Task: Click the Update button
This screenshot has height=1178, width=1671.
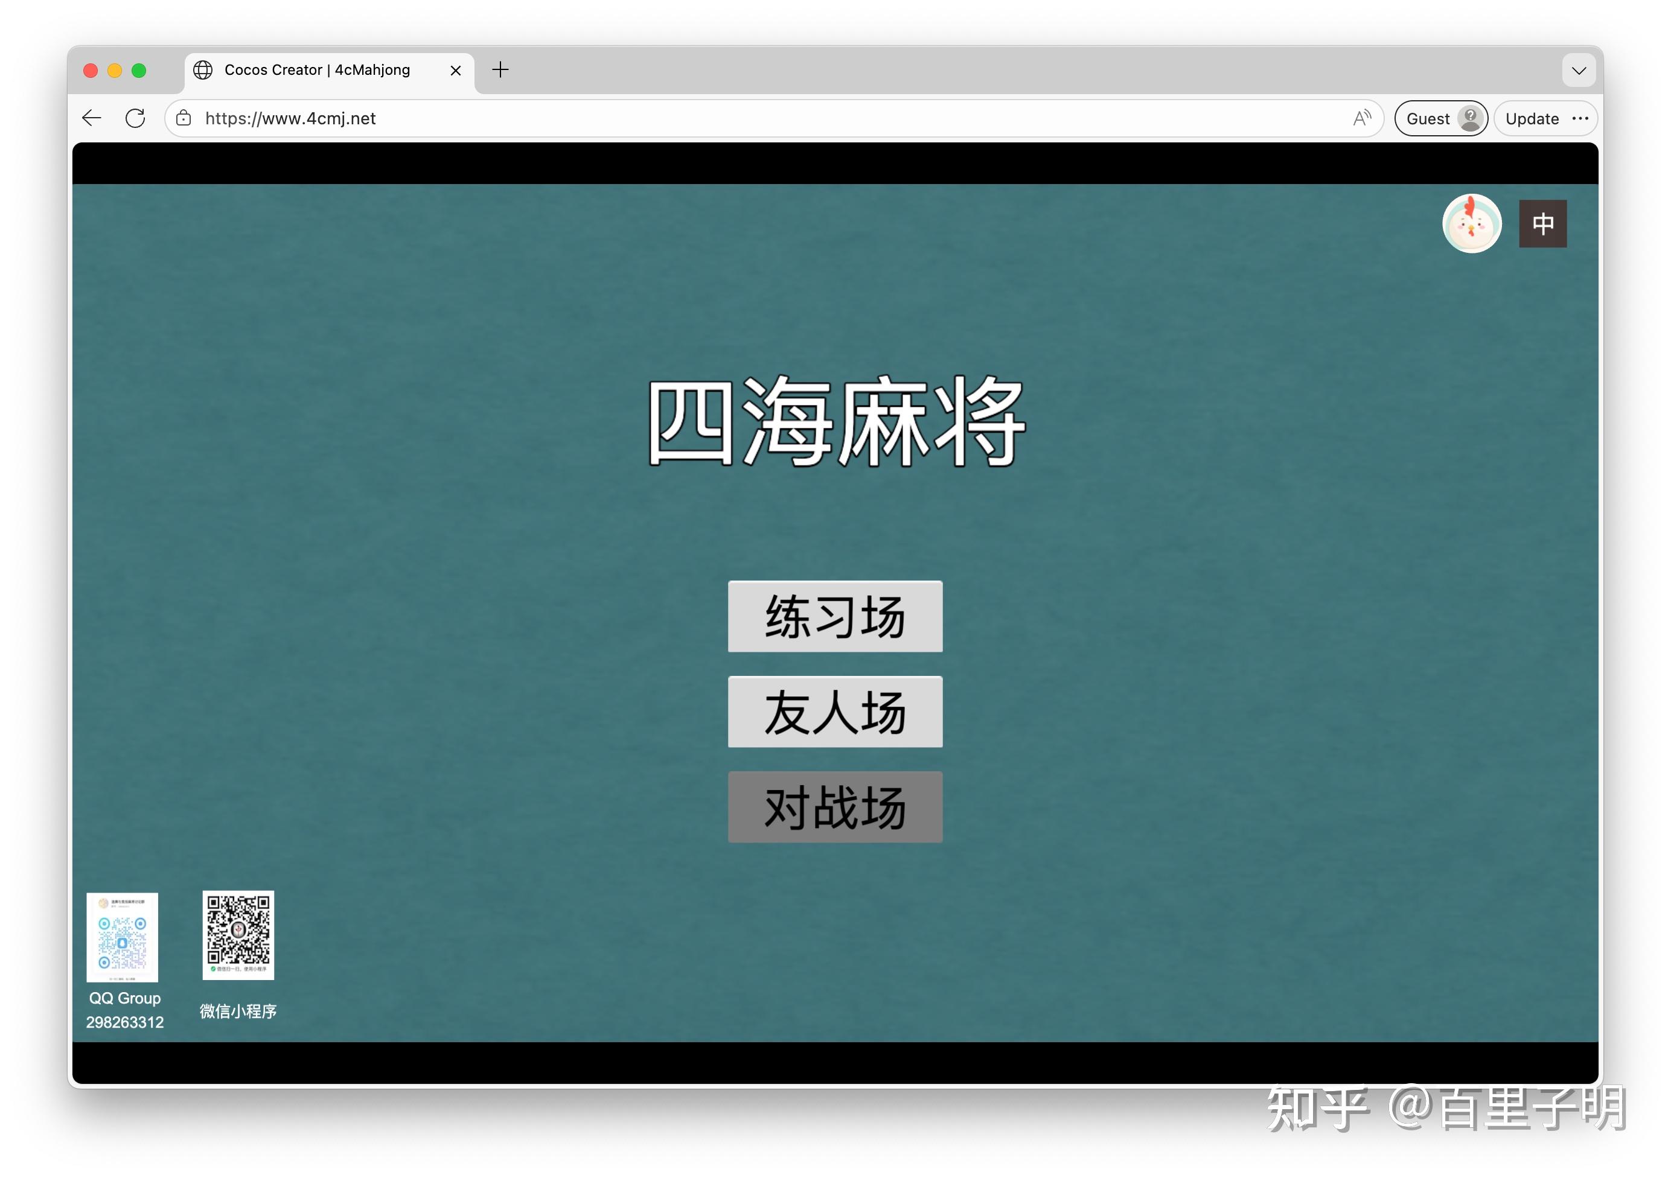Action: pyautogui.click(x=1532, y=119)
